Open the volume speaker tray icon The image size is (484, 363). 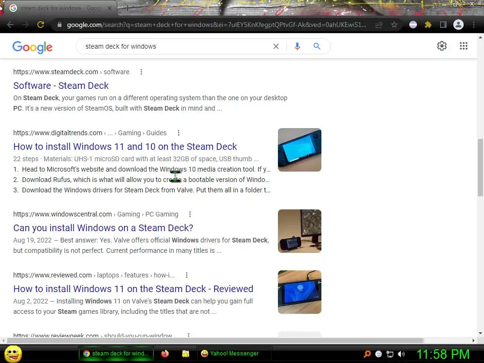[x=401, y=354]
